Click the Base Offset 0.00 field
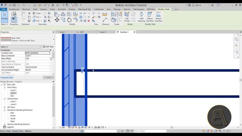 [x=38, y=59]
